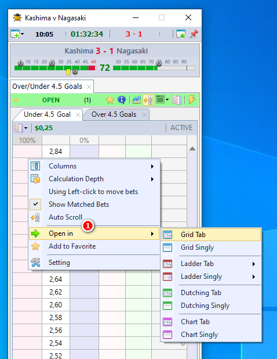
Task: Open the Calculation Depth submenu
Action: coord(94,179)
